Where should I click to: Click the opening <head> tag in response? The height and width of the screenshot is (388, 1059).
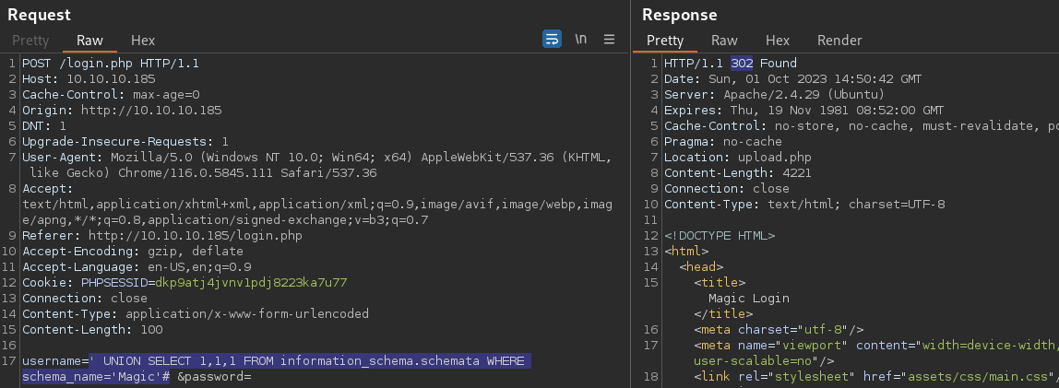click(701, 267)
